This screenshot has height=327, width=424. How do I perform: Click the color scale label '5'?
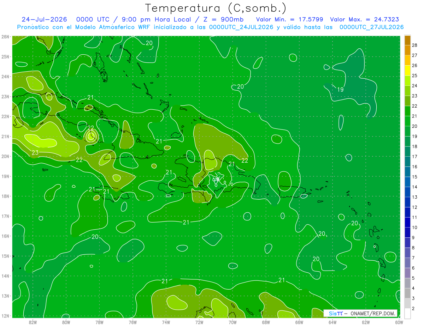tap(413, 278)
